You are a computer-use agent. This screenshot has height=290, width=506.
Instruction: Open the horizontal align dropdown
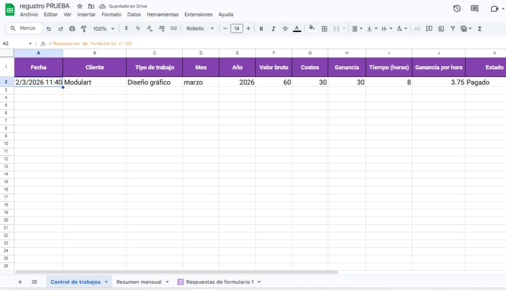[356, 29]
